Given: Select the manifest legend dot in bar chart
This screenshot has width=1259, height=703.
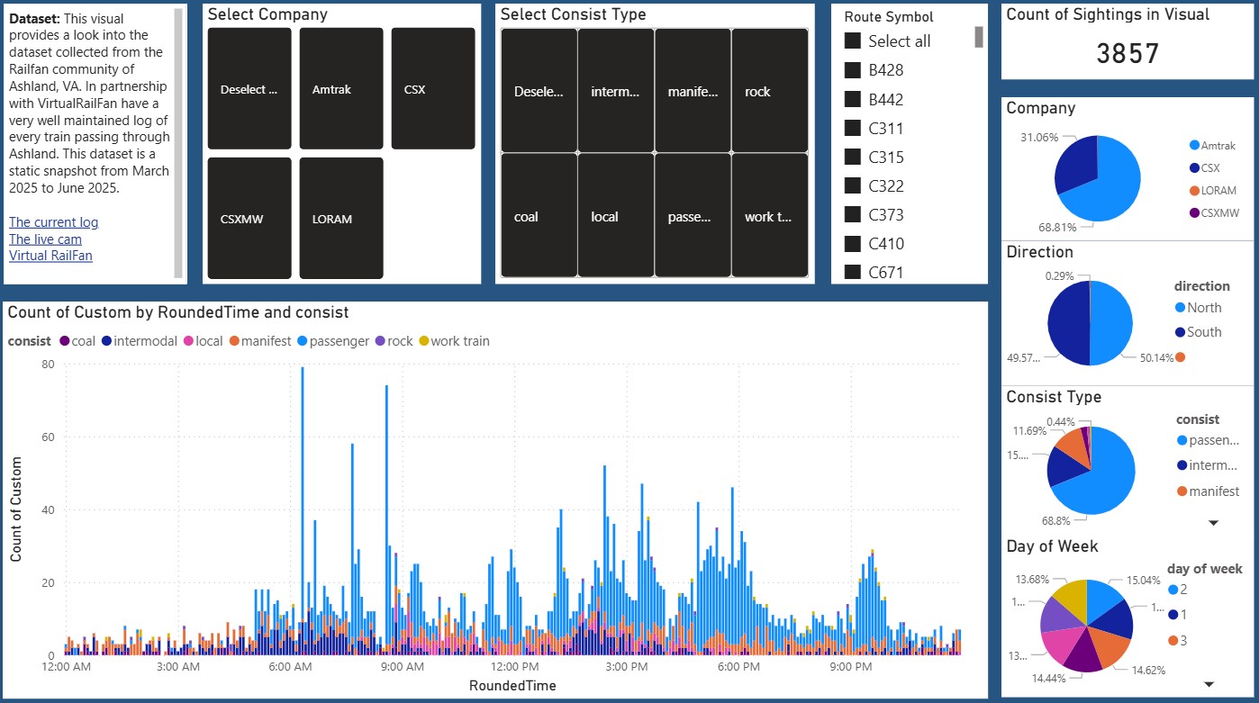Looking at the screenshot, I should pyautogui.click(x=233, y=341).
